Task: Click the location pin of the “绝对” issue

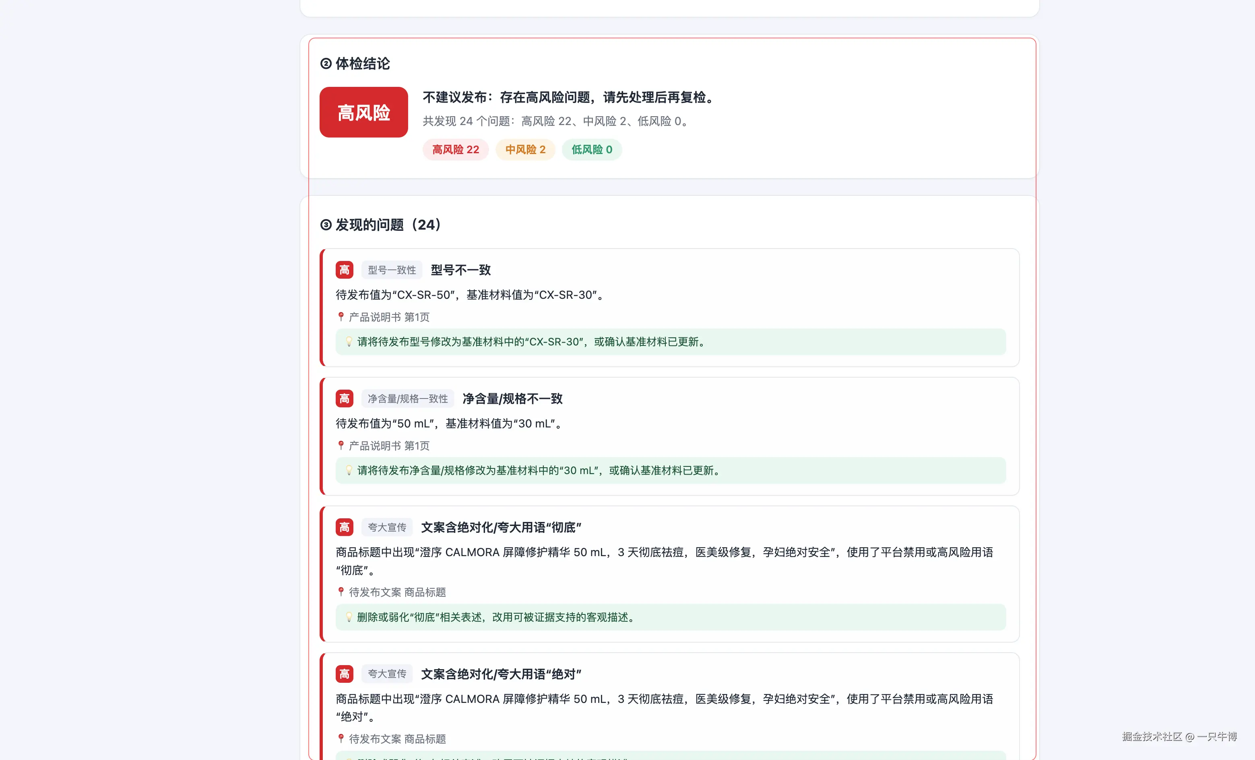Action: pyautogui.click(x=341, y=739)
